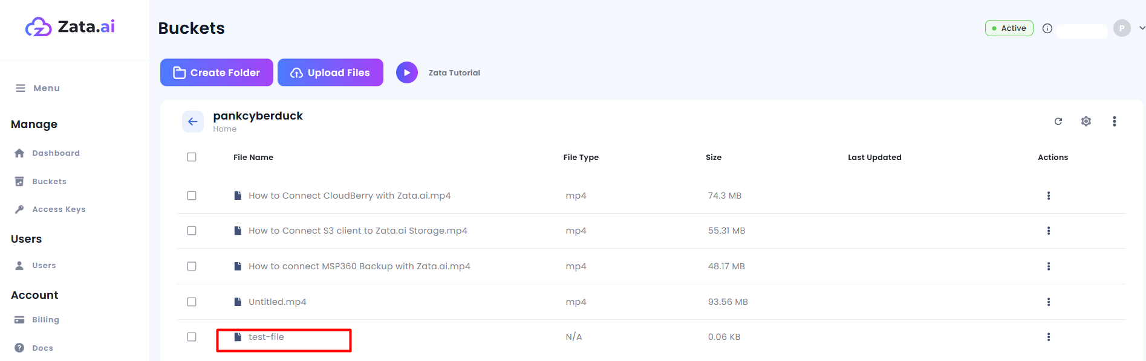1146x361 pixels.
Task: Select all files with header checkbox
Action: [192, 157]
